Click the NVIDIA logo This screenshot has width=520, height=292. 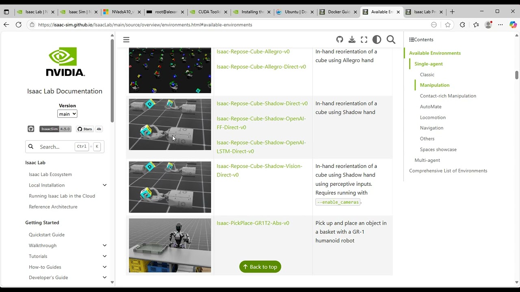tap(65, 62)
